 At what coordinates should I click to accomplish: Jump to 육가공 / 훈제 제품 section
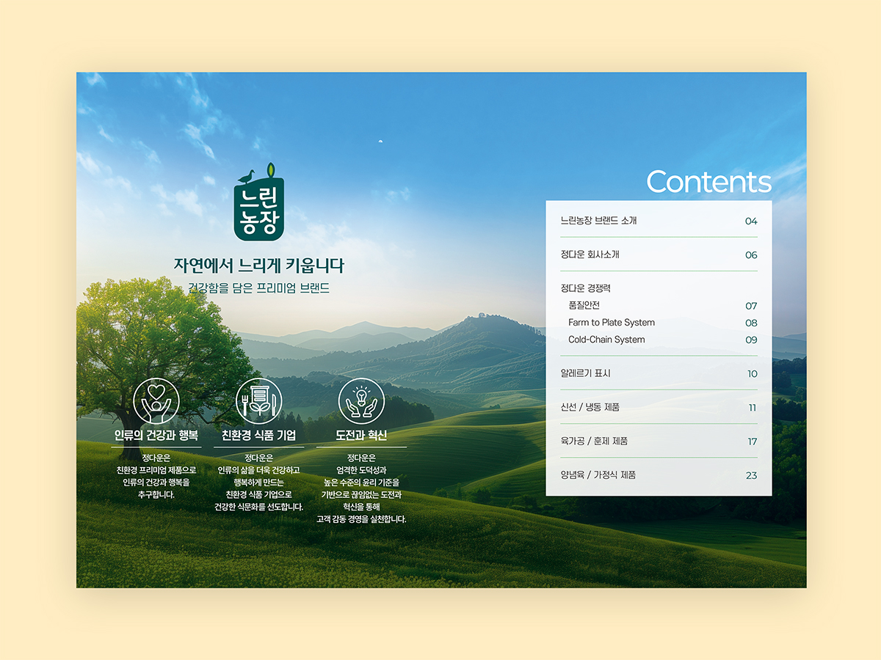[594, 441]
